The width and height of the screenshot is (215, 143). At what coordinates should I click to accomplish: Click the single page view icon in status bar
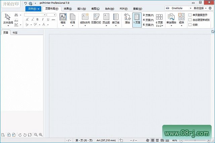[x=153, y=140]
